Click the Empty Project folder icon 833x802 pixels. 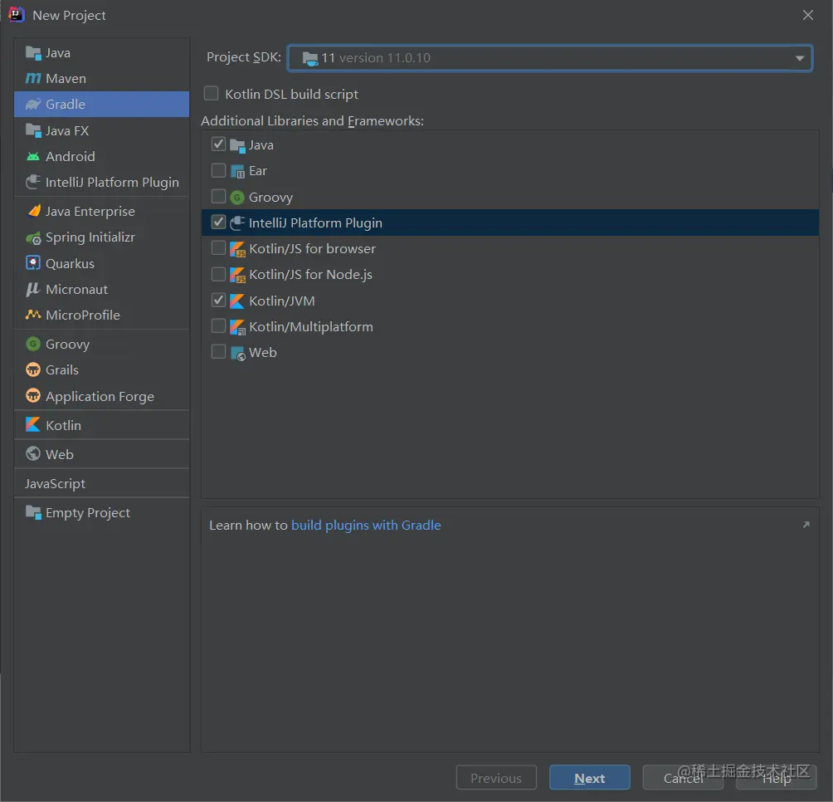33,513
